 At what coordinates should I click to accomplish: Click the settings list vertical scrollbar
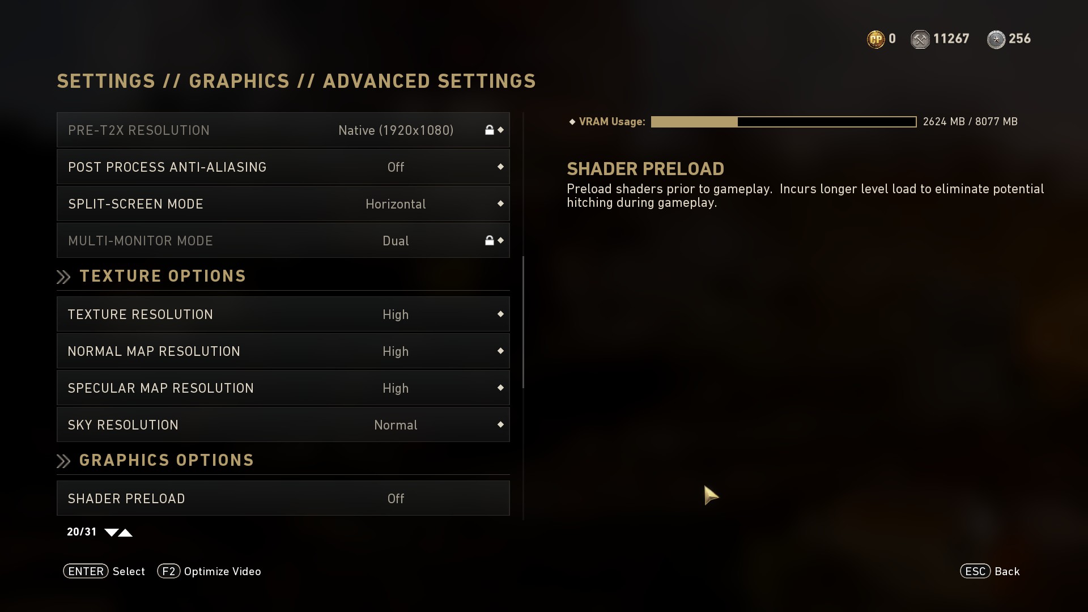click(523, 322)
